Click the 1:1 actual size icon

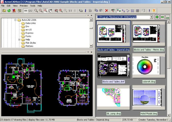tap(70, 11)
